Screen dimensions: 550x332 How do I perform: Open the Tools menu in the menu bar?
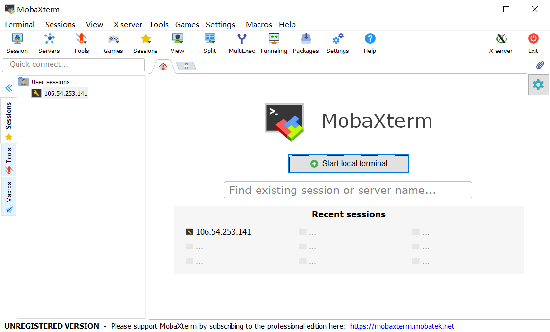click(x=158, y=25)
